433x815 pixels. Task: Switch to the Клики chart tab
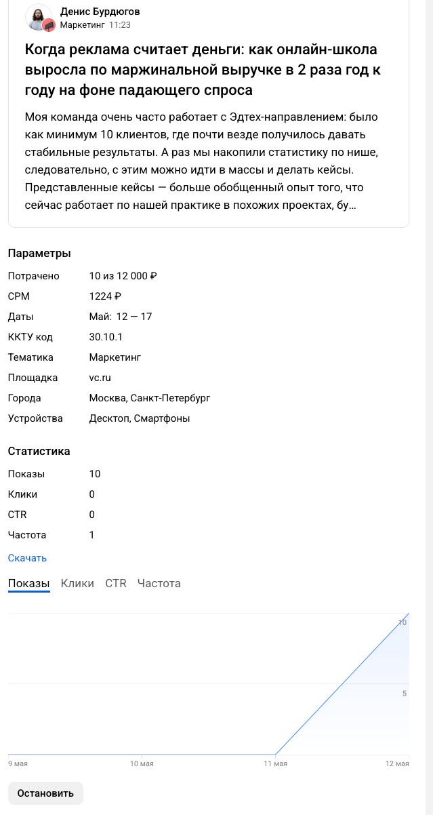tap(77, 583)
